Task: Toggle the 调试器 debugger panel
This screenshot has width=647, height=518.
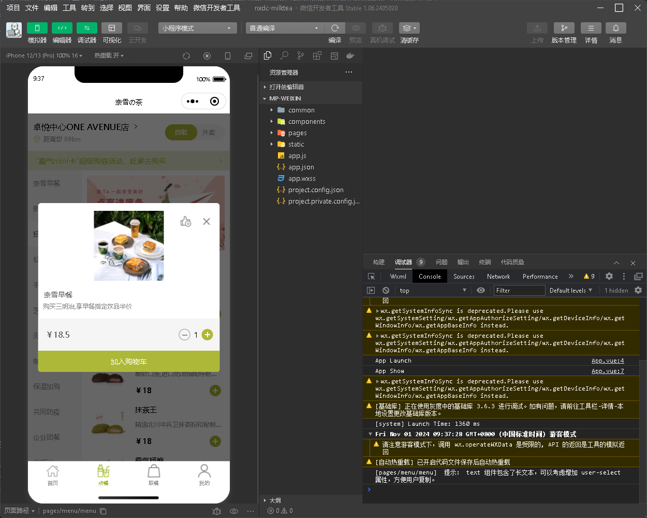Action: pos(87,28)
